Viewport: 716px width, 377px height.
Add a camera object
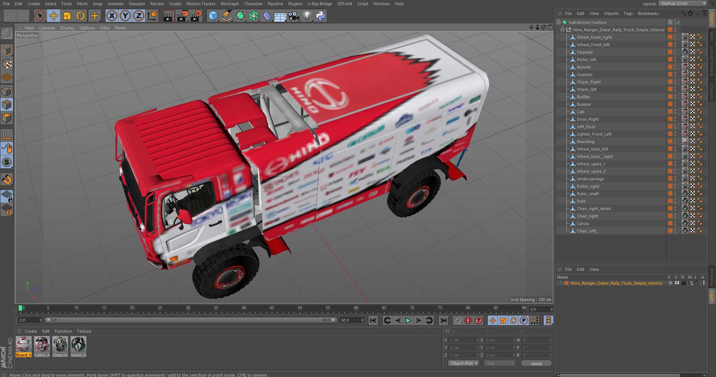(294, 16)
